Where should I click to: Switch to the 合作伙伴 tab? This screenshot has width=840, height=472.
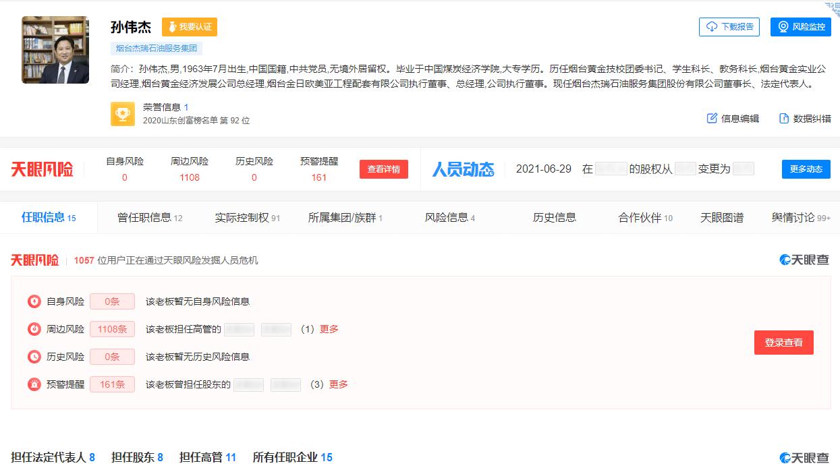(646, 218)
